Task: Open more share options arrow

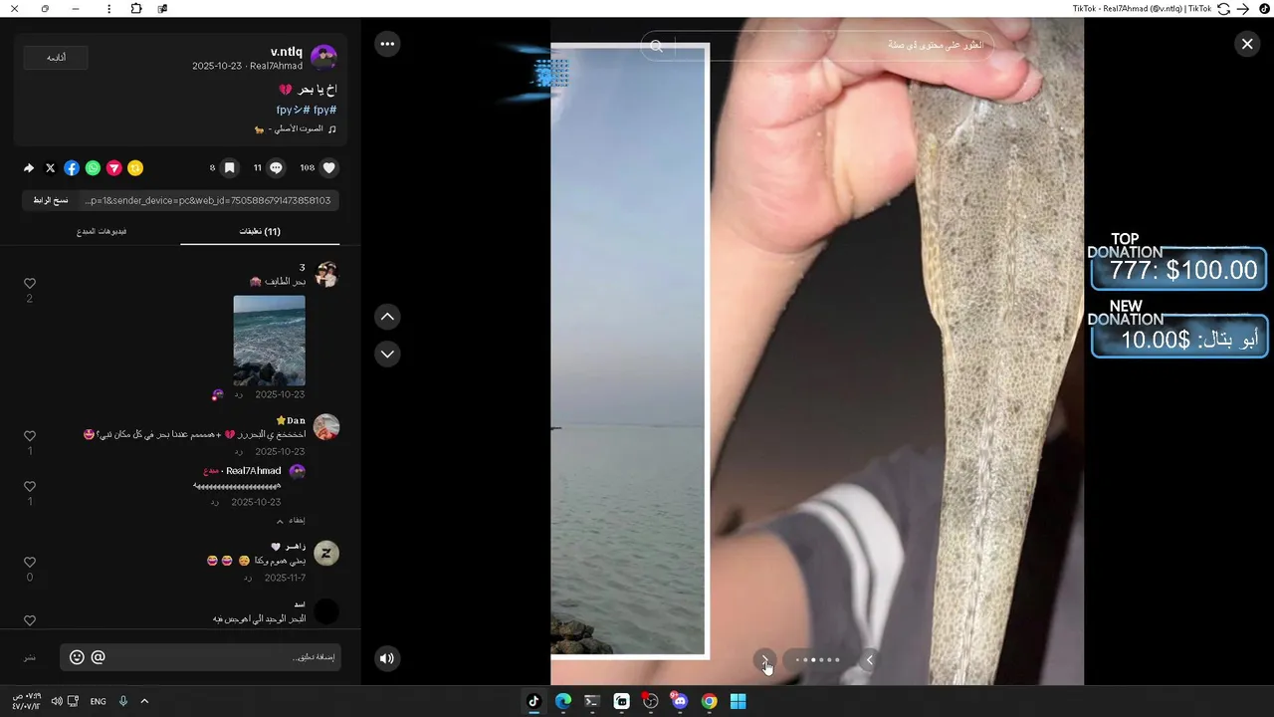Action: coord(29,168)
